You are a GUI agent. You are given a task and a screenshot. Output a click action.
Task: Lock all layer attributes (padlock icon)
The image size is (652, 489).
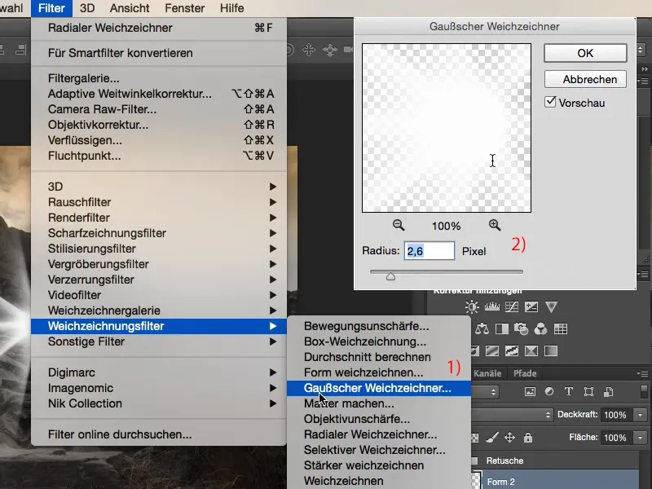point(528,438)
